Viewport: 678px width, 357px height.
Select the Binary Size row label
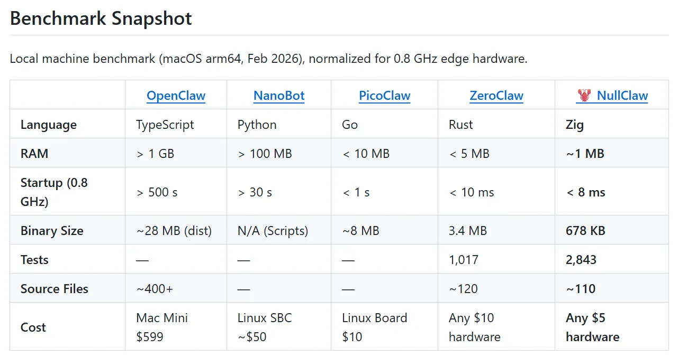pyautogui.click(x=52, y=231)
